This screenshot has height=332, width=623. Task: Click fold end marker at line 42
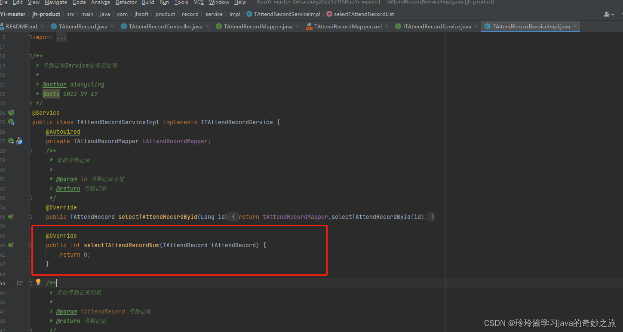click(x=30, y=264)
